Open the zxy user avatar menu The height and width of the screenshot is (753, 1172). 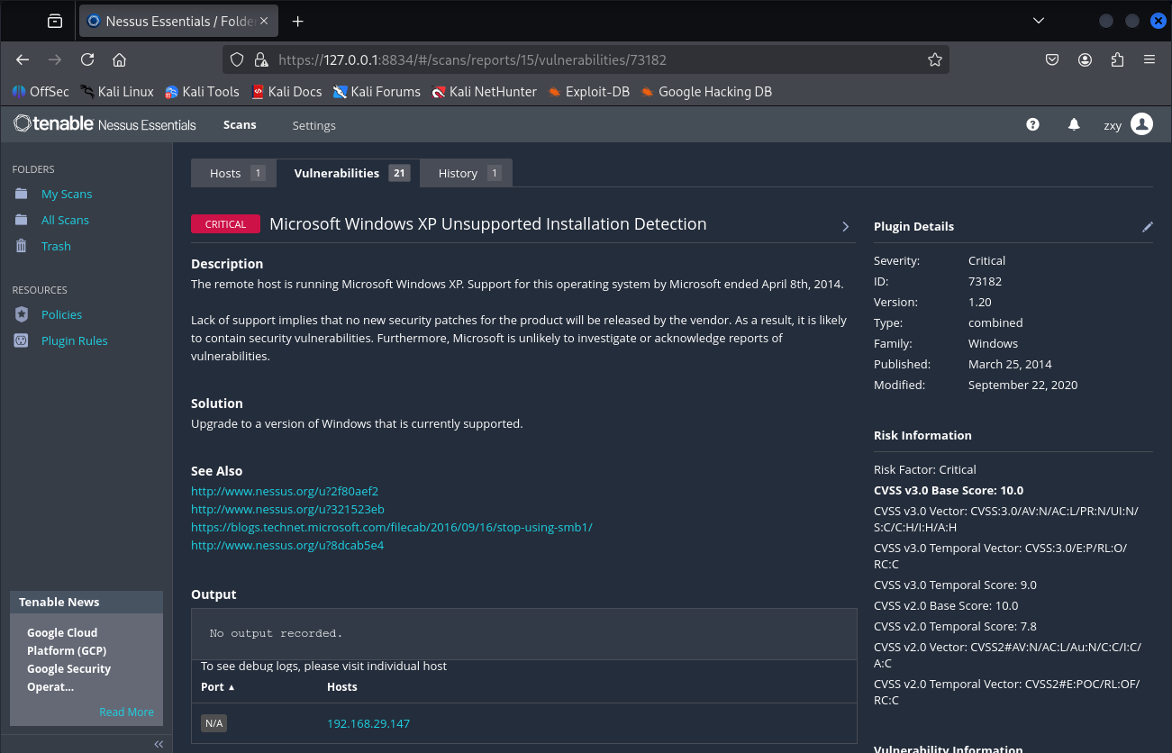tap(1141, 124)
